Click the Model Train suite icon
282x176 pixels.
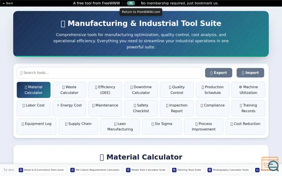pyautogui.click(x=128, y=170)
